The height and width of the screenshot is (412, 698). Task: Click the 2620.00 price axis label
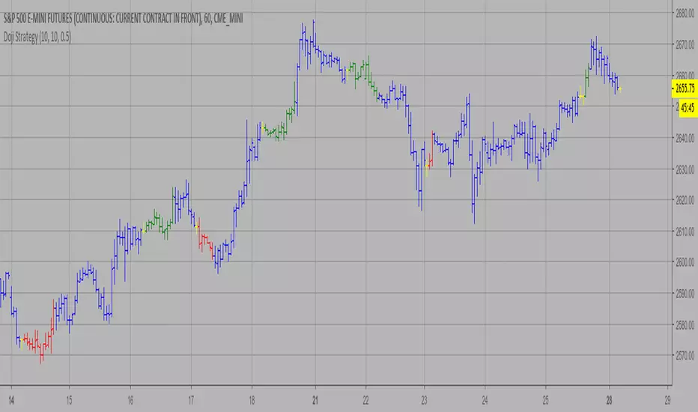point(685,201)
